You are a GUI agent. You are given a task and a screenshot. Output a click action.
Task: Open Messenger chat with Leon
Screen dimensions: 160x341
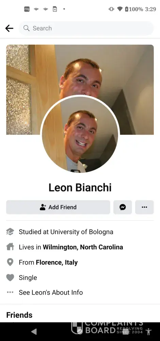click(123, 207)
